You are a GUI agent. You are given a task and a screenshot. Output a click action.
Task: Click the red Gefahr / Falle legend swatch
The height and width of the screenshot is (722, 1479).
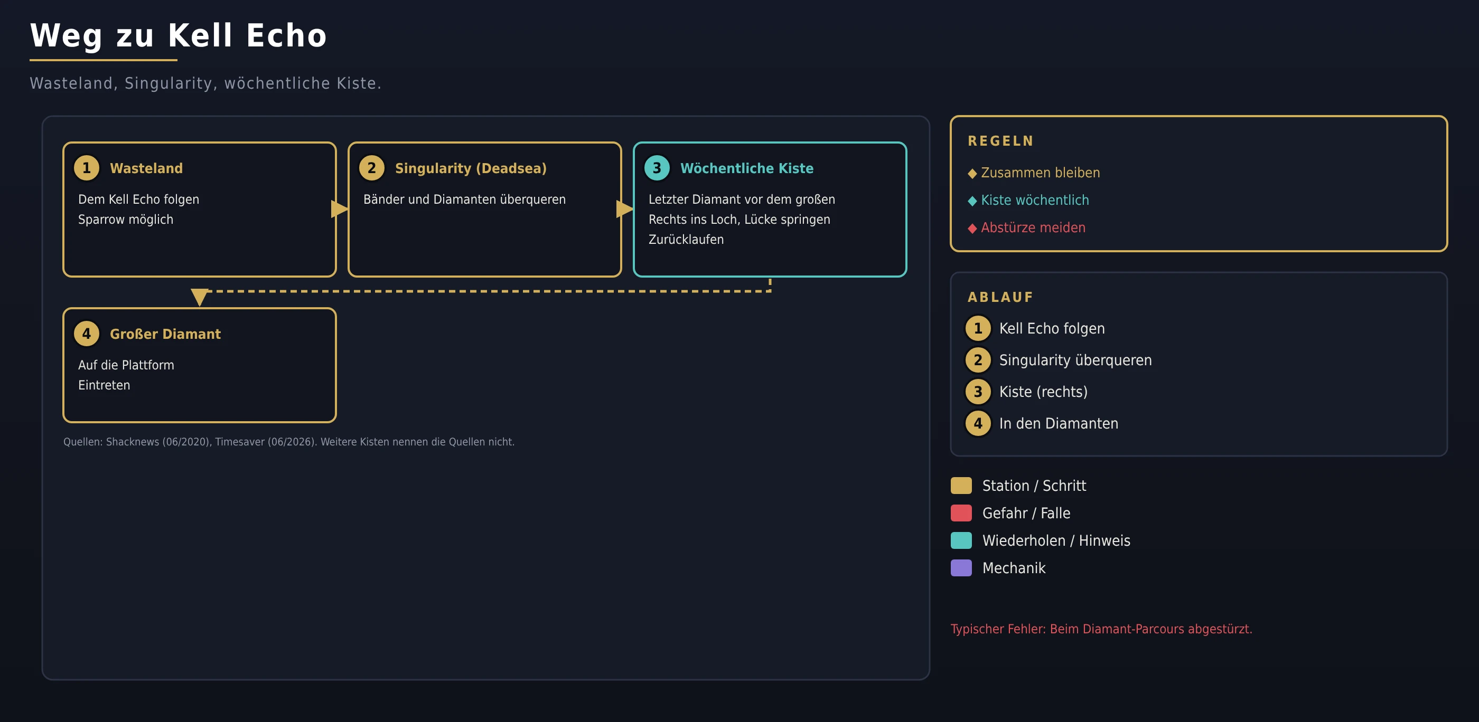tap(961, 513)
